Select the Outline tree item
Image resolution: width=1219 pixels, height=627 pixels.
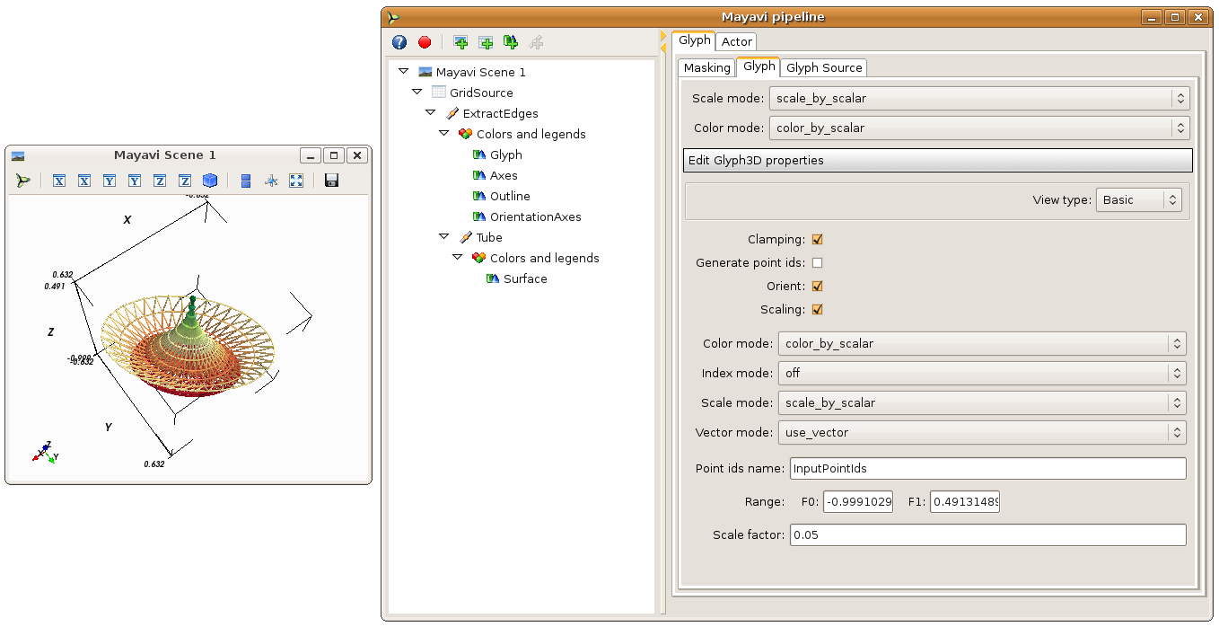click(x=510, y=196)
